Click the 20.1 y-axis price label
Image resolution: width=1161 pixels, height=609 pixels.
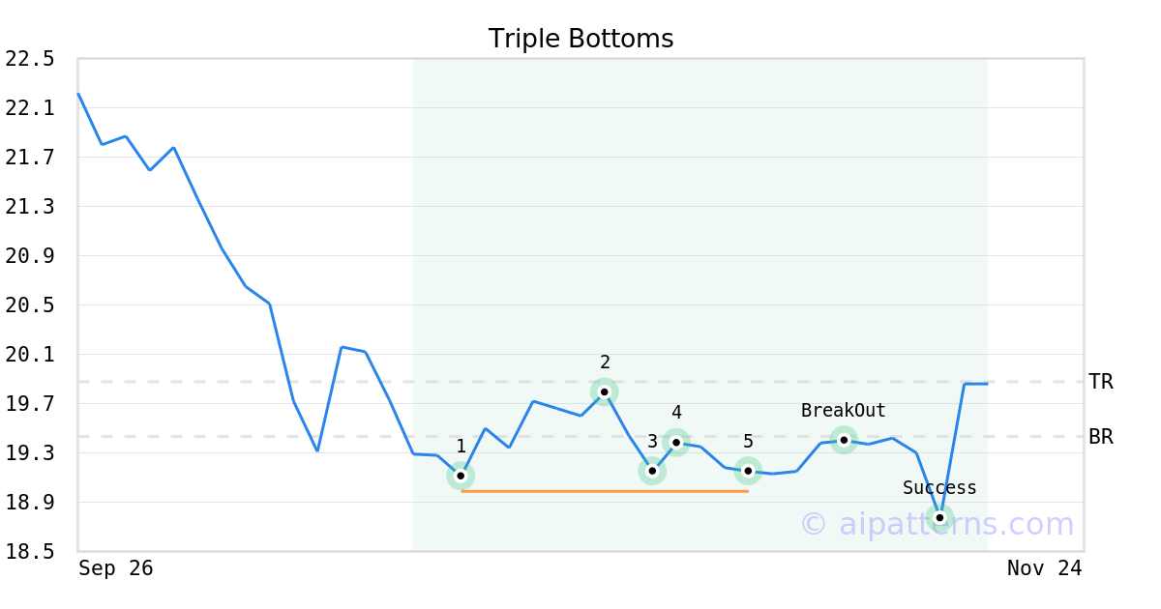30,355
